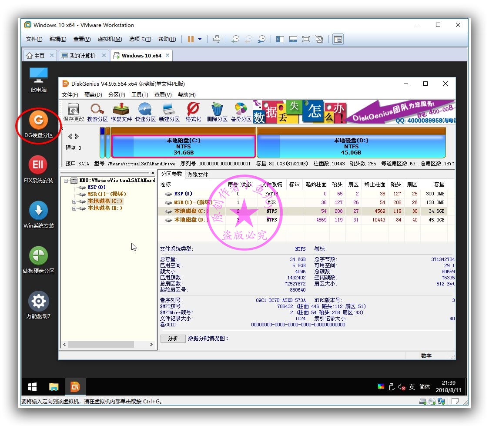Click VMware full screen mode icon

[306, 39]
